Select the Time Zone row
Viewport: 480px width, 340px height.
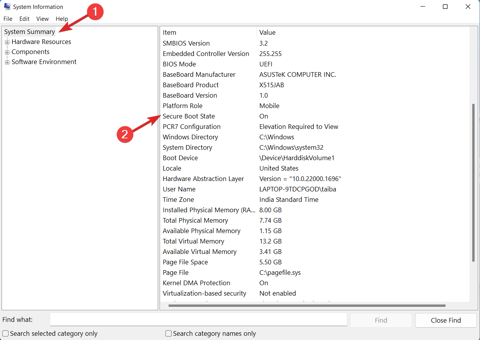tap(315, 200)
